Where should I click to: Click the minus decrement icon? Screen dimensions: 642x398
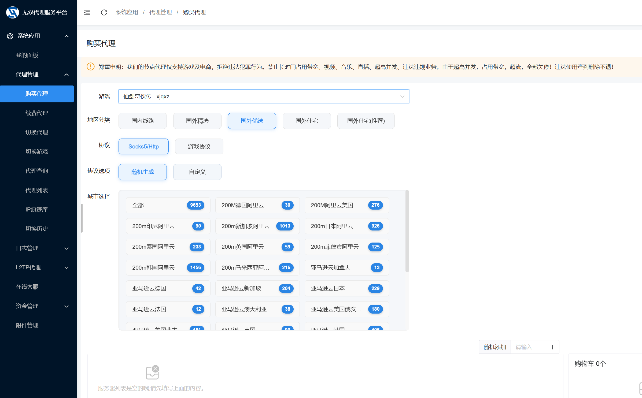[x=545, y=347]
